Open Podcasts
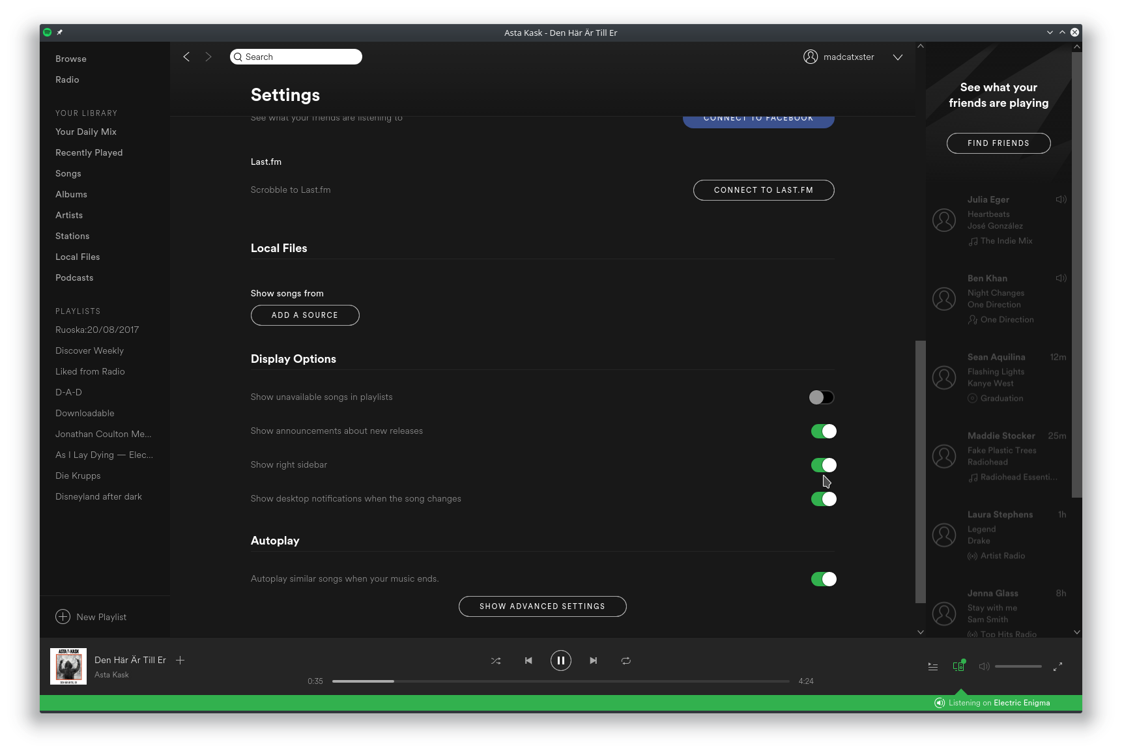This screenshot has height=753, width=1122. coord(74,277)
